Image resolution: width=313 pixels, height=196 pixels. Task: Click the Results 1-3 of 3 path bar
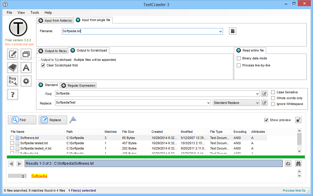[x=154, y=164]
